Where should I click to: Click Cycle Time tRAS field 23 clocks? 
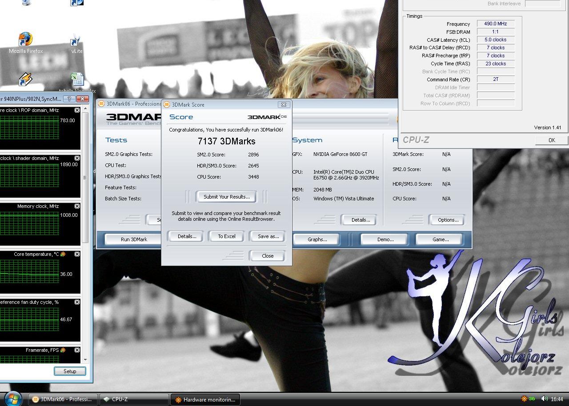tap(496, 64)
